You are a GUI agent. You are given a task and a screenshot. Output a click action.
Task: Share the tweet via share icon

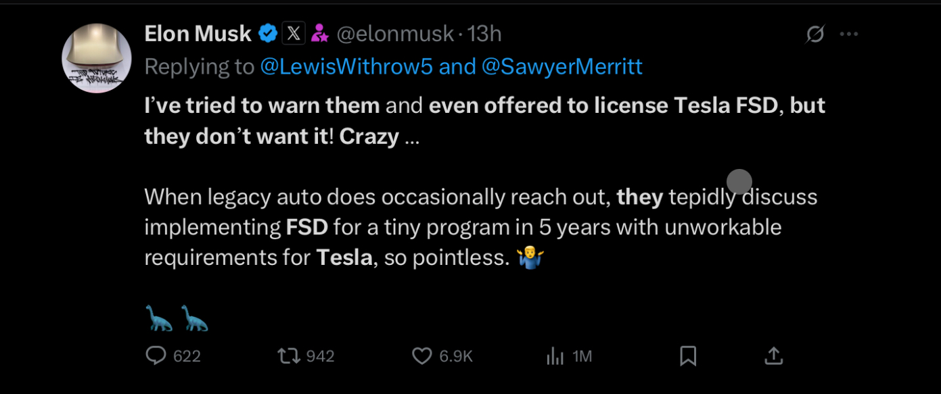773,355
